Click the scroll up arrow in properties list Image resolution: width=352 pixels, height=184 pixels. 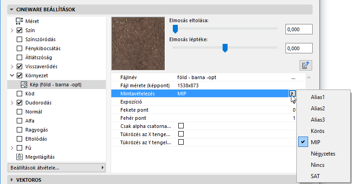point(309,77)
